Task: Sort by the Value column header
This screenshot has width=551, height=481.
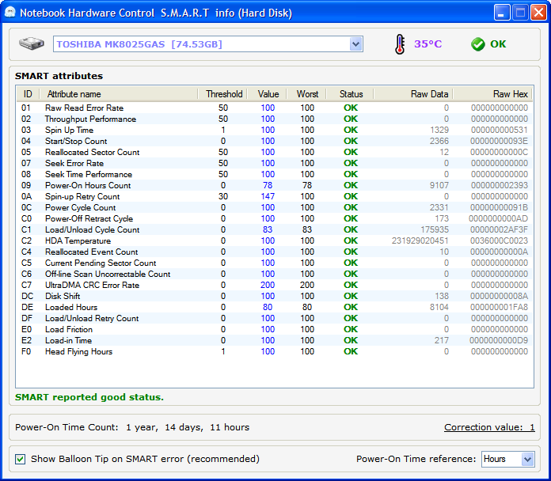Action: [x=267, y=94]
